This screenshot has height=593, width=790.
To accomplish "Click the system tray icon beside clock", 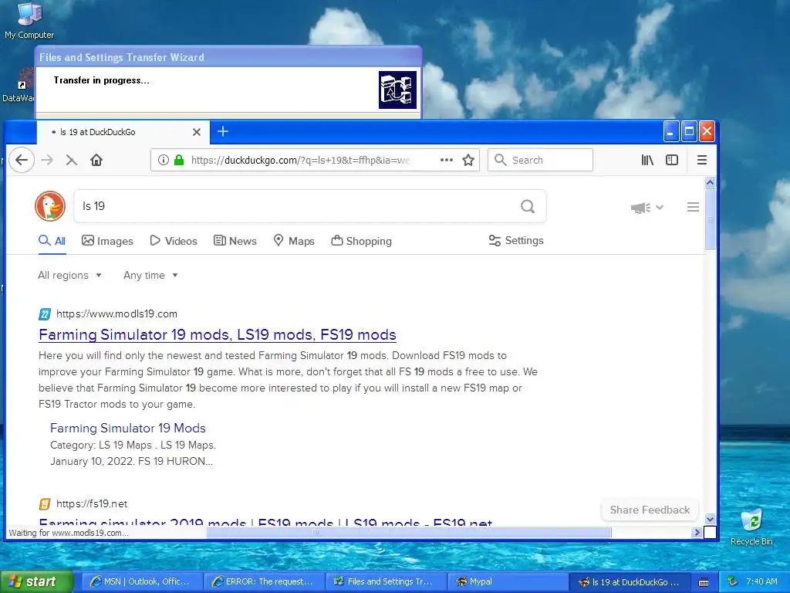I will click(x=733, y=581).
